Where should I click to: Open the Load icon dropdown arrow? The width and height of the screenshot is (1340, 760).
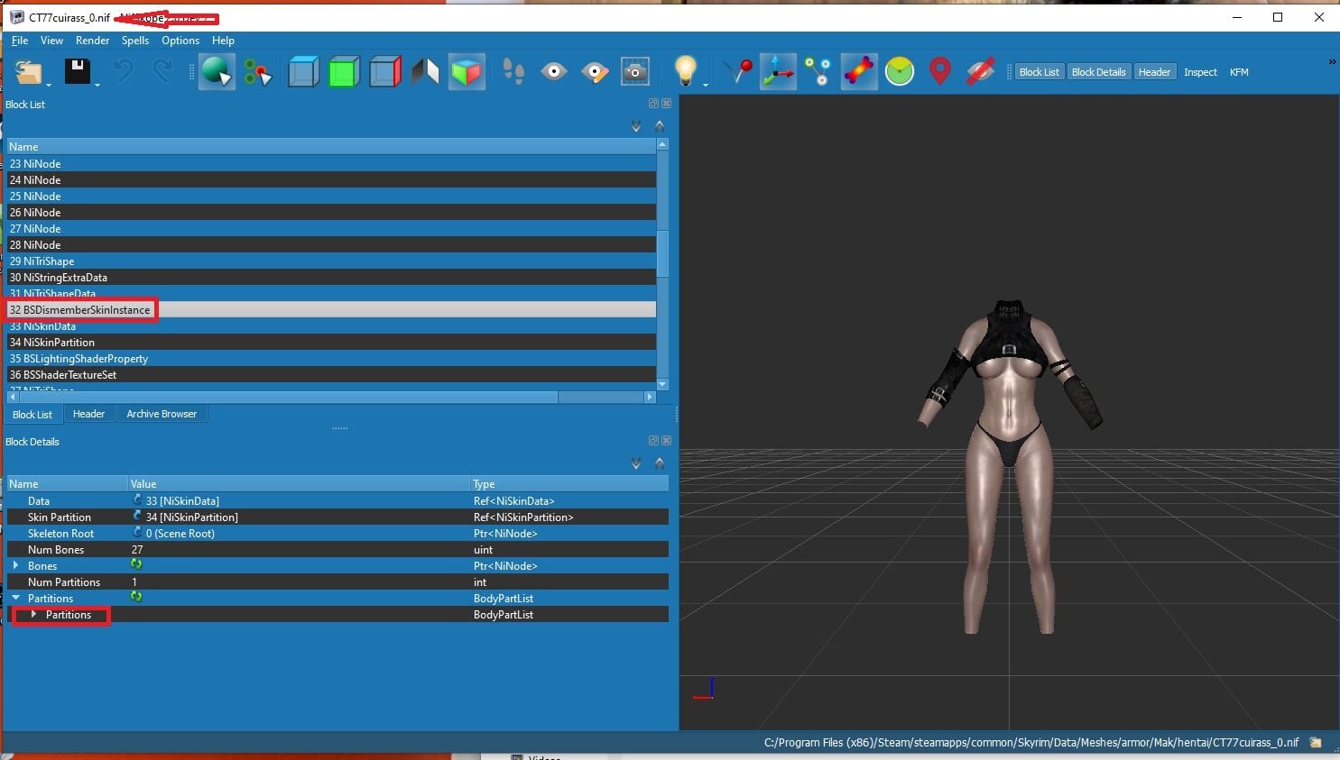tap(49, 85)
